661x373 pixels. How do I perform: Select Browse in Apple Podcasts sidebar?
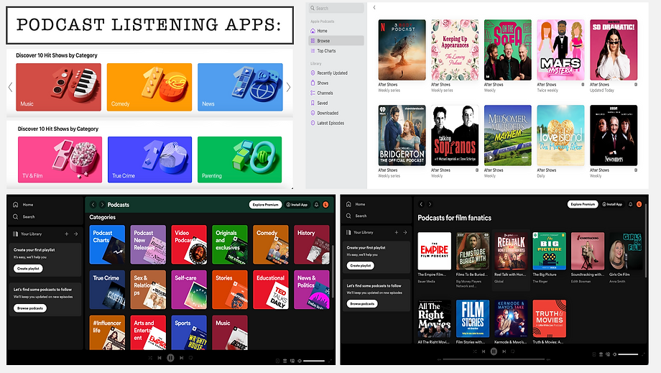coord(336,41)
